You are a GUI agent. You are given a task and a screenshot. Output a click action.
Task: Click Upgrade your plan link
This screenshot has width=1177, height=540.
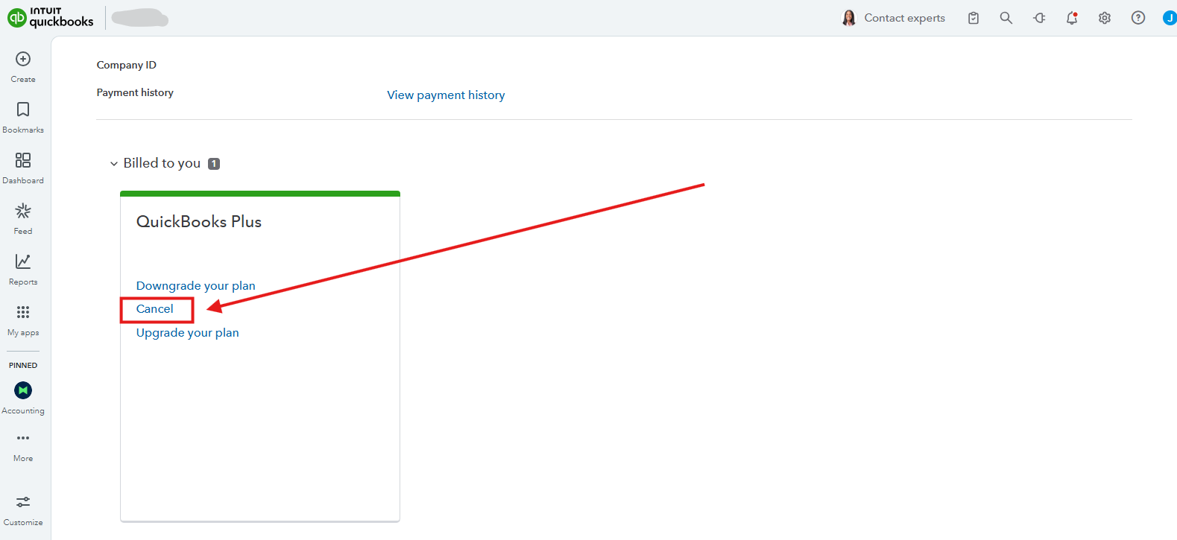click(187, 333)
